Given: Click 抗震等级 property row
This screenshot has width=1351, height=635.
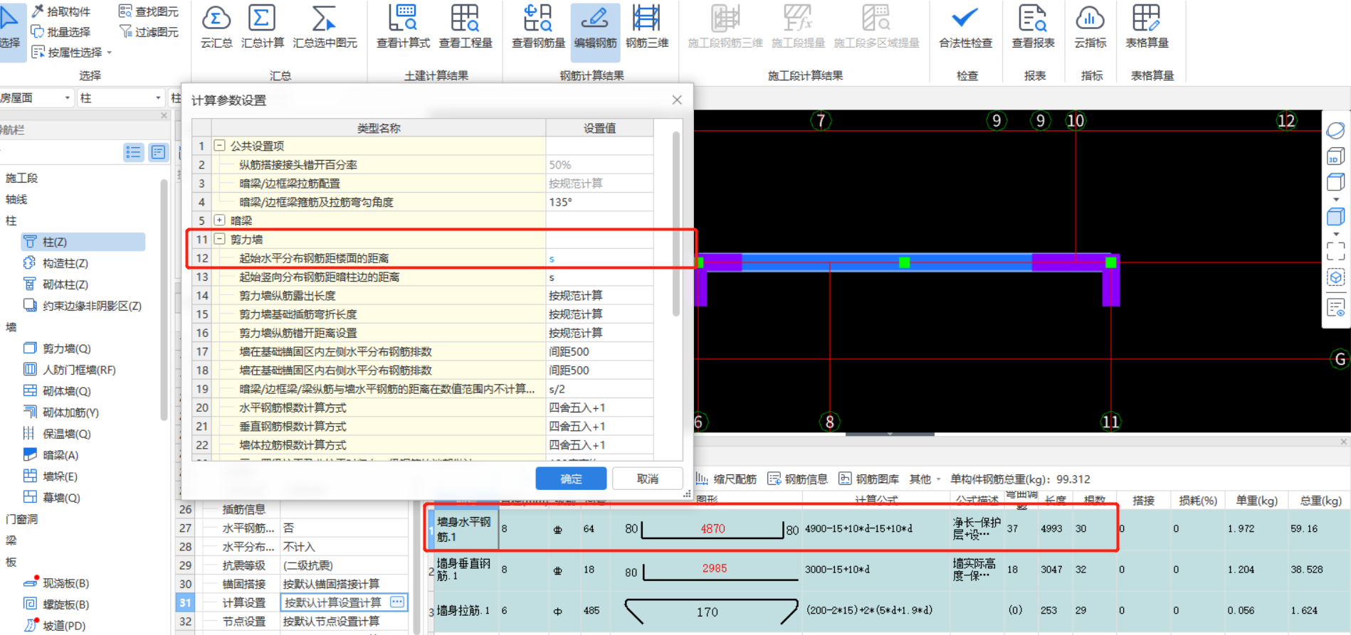Looking at the screenshot, I should click(292, 565).
